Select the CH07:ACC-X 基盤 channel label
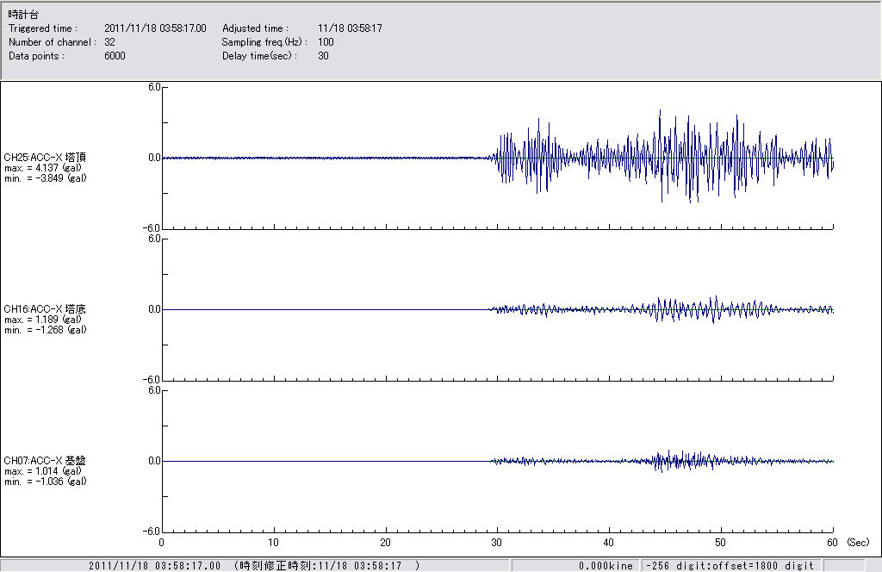The height and width of the screenshot is (572, 882). point(45,461)
